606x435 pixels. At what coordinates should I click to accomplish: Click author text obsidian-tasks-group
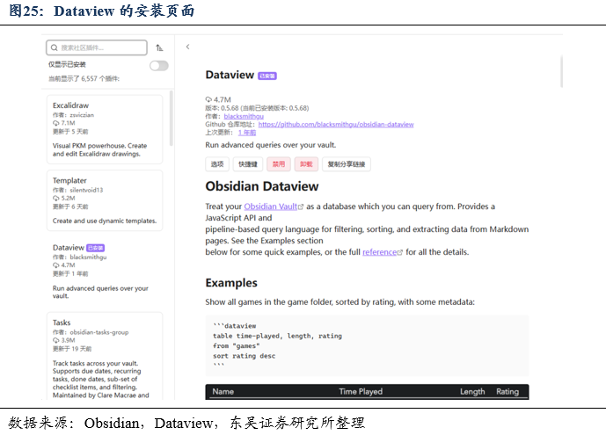(x=99, y=332)
